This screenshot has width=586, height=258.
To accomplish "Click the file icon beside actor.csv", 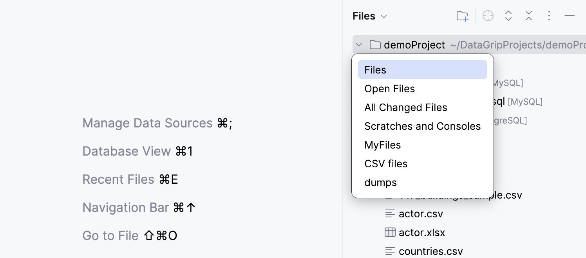I will [x=390, y=213].
